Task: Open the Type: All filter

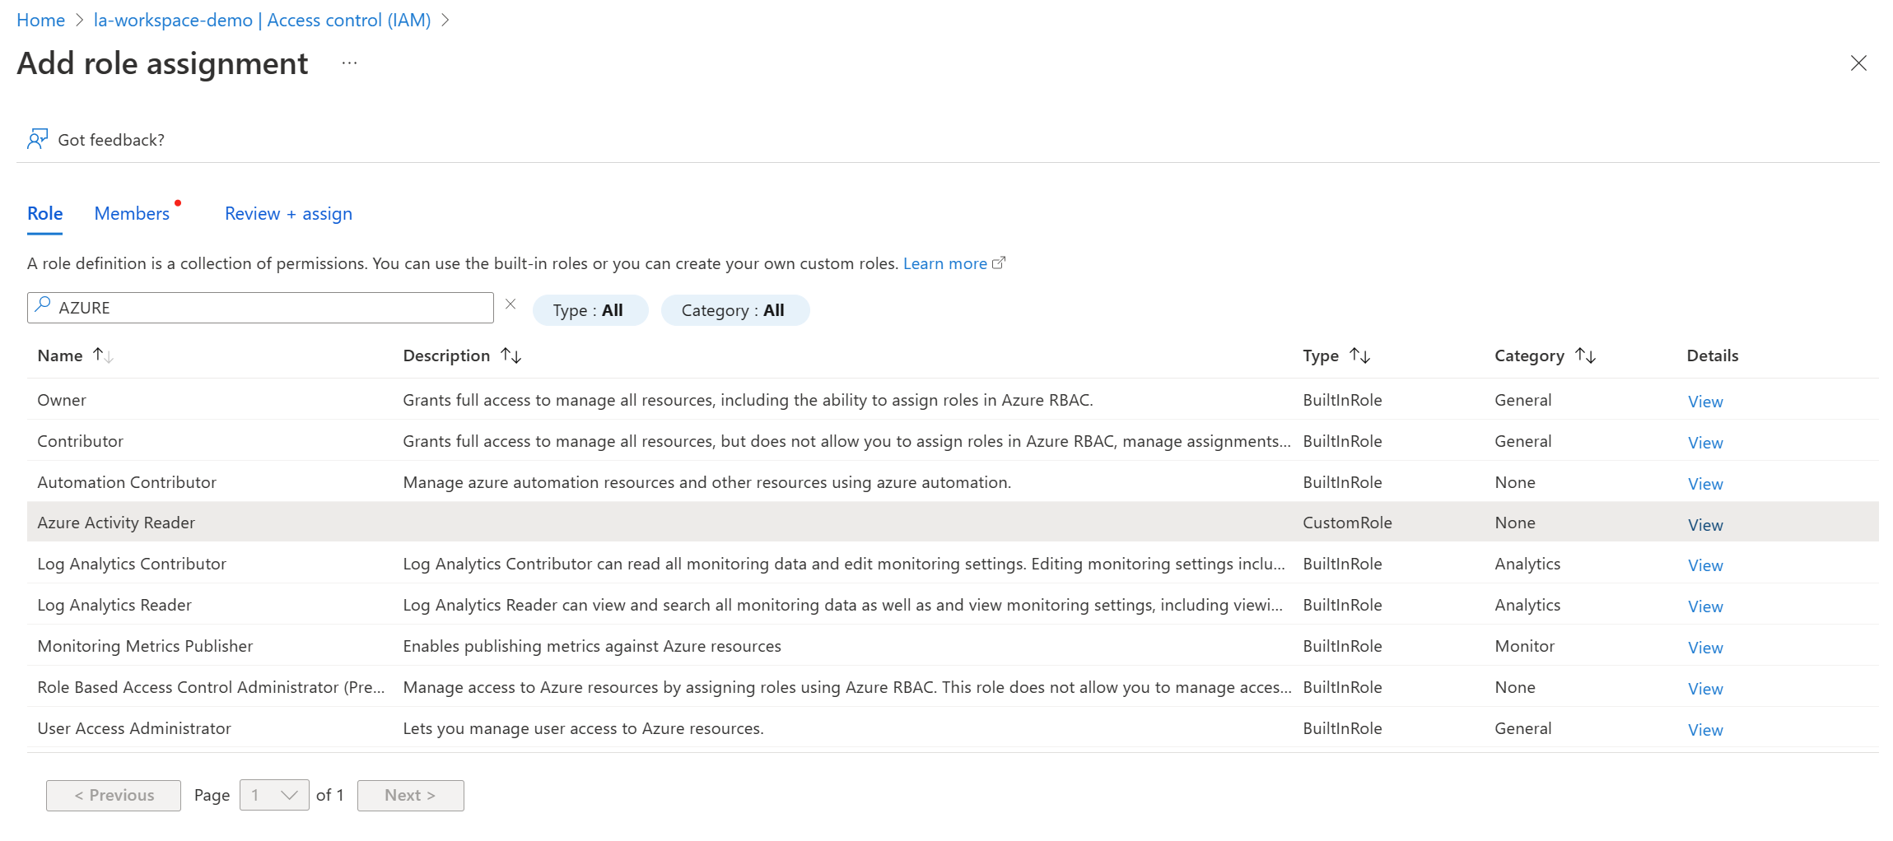Action: [590, 310]
